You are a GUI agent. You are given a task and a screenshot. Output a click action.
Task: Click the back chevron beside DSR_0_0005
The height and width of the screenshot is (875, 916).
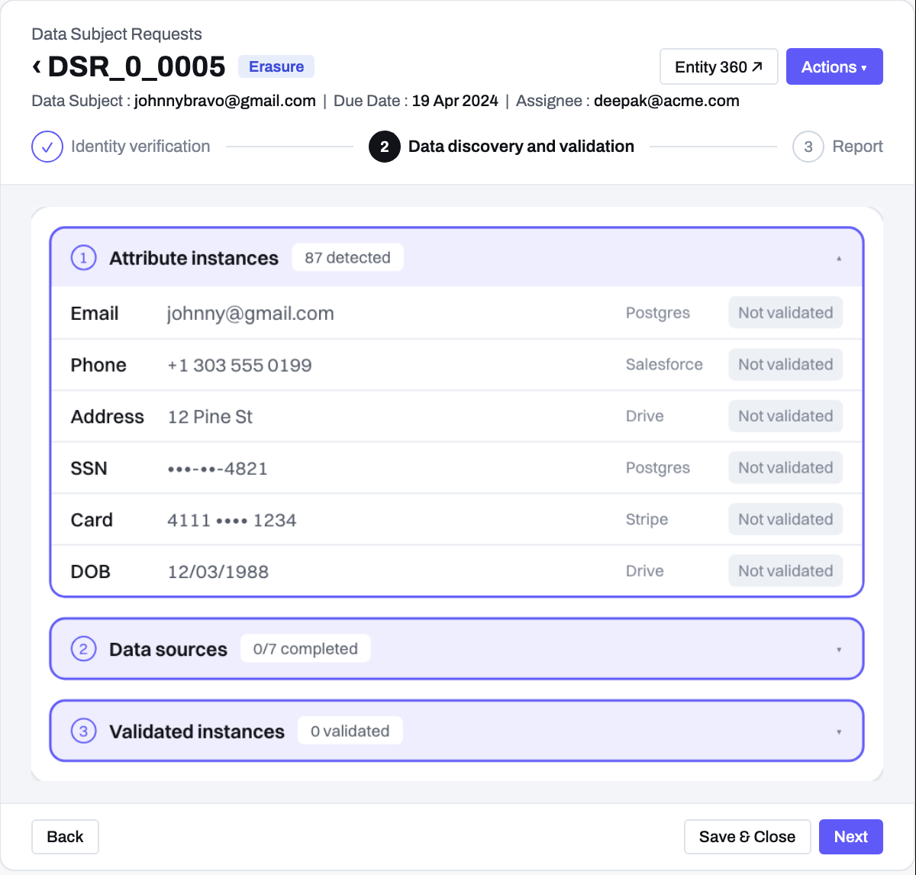click(37, 66)
